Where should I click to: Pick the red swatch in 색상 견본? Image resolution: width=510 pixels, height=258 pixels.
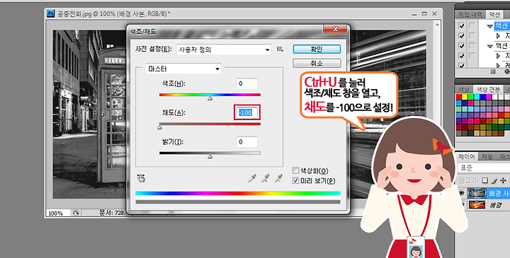tap(458, 97)
